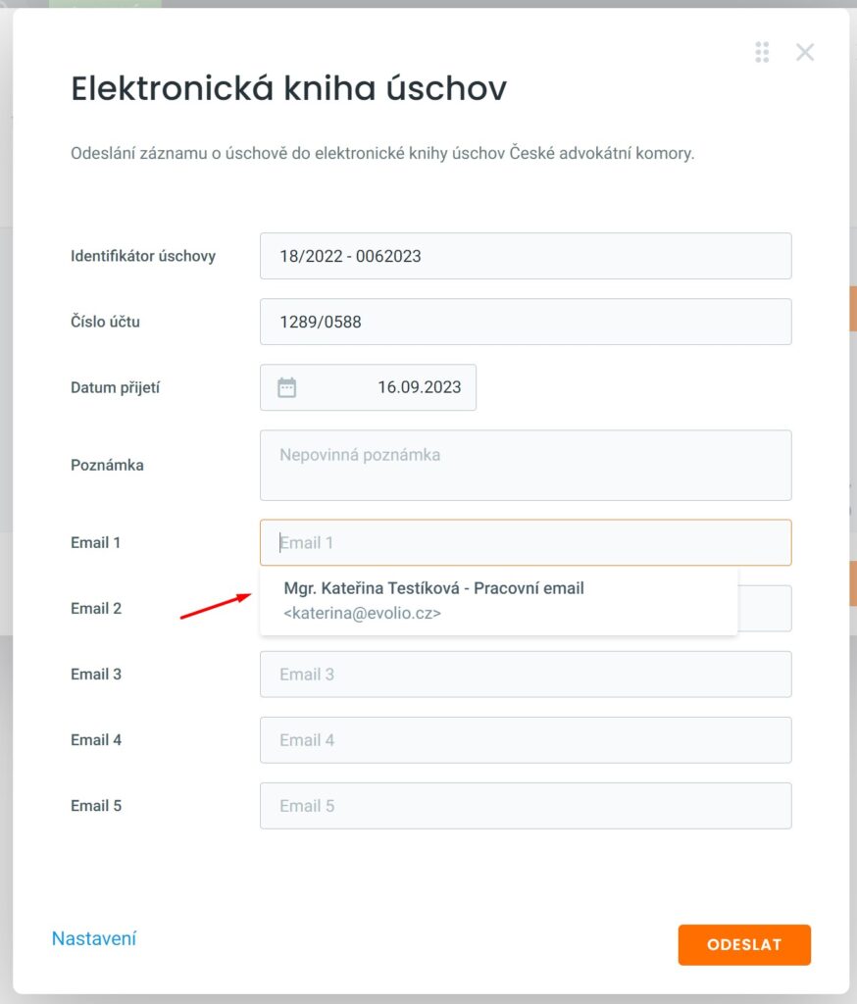Click the calendar icon in date field

286,387
